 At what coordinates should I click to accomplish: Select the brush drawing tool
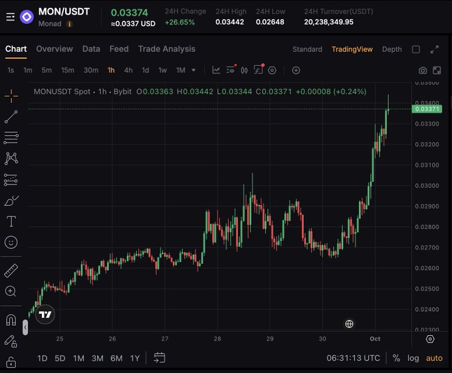(11, 200)
